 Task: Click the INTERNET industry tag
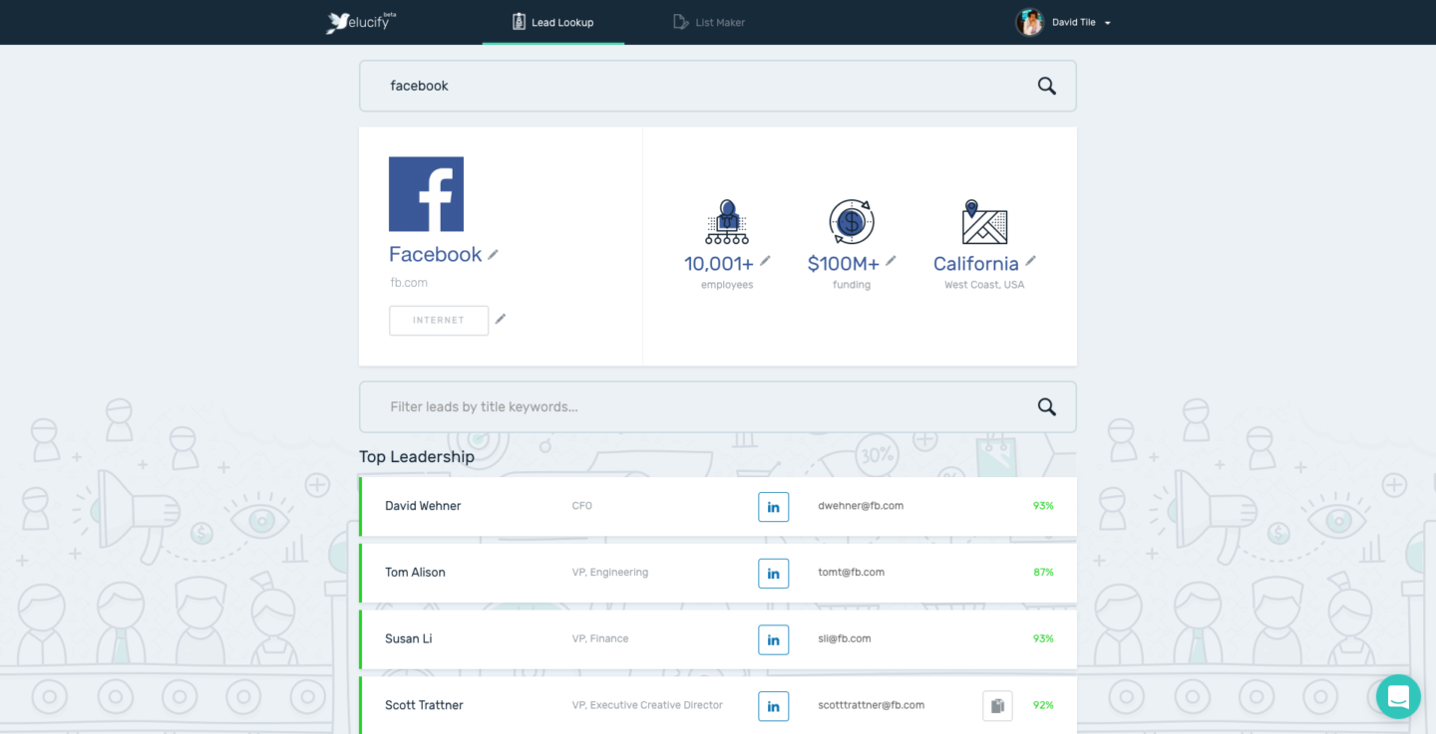pos(439,321)
